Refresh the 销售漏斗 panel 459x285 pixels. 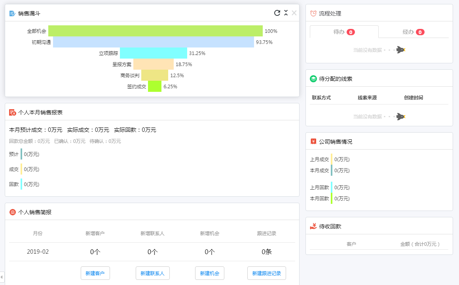pos(277,13)
